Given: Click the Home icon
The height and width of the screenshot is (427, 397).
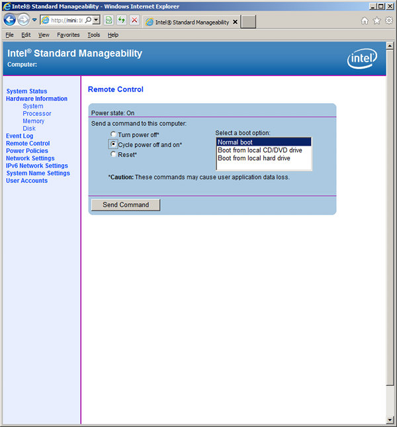Looking at the screenshot, I should point(365,21).
